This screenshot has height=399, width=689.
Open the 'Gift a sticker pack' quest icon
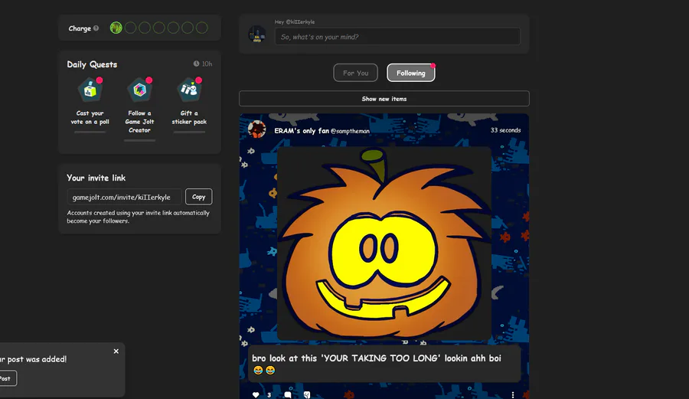189,90
